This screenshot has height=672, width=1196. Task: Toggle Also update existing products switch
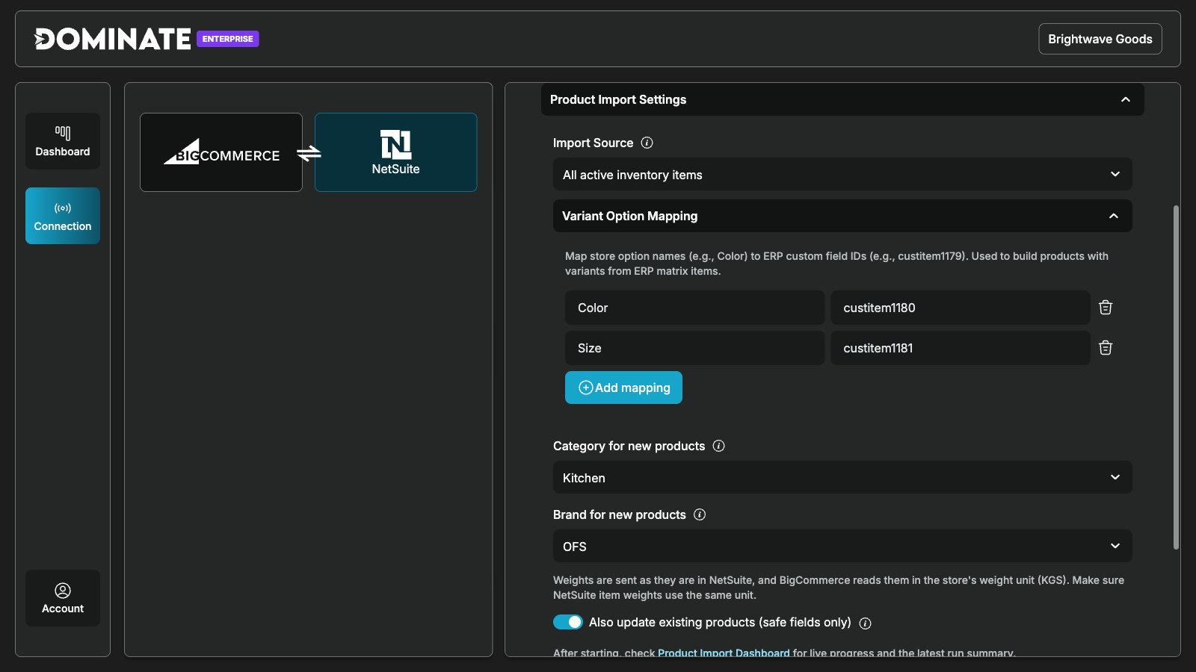pyautogui.click(x=568, y=622)
